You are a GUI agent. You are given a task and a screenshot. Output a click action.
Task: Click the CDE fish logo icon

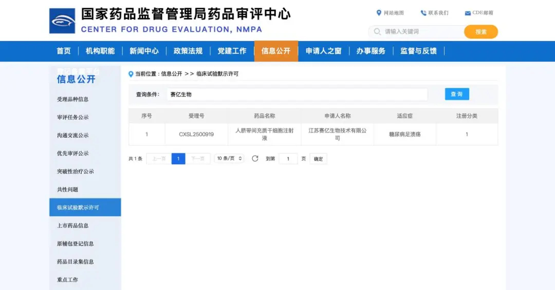(x=62, y=21)
